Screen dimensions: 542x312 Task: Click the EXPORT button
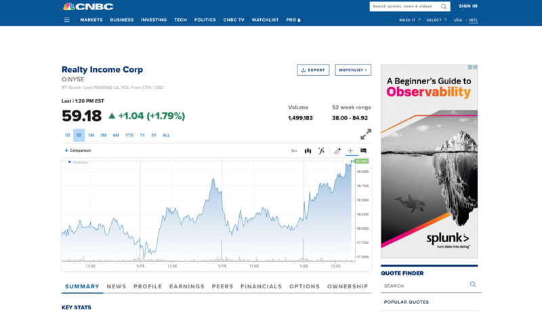(x=313, y=71)
